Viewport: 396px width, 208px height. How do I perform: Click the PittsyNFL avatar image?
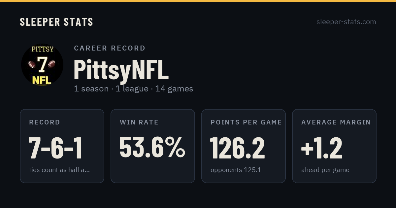pyautogui.click(x=42, y=65)
